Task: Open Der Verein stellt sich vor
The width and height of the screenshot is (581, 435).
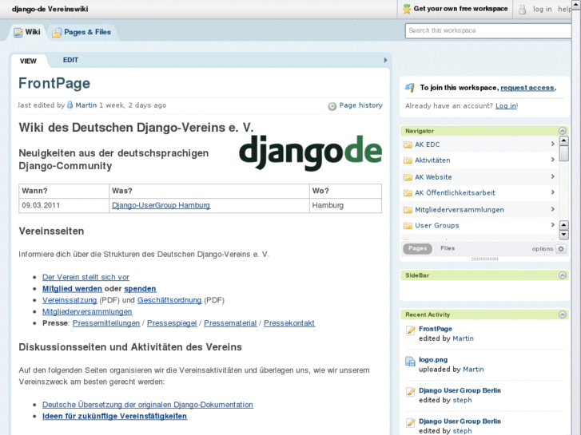Action: pyautogui.click(x=86, y=277)
